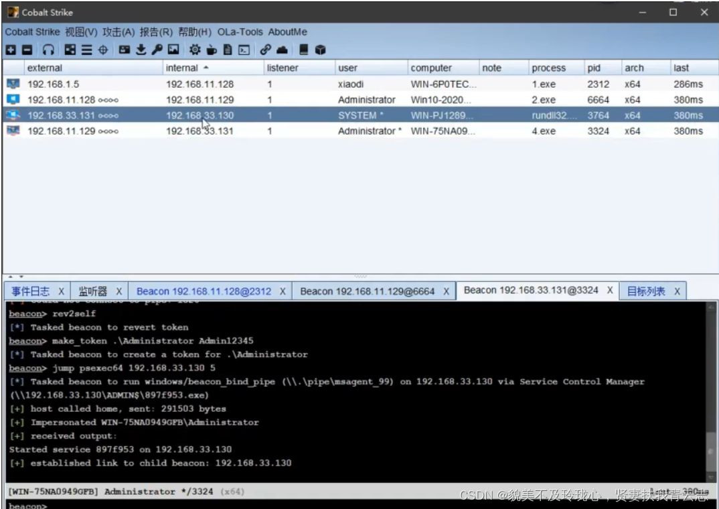Switch to the 监听器 tab
Image resolution: width=719 pixels, height=509 pixels.
(92, 291)
